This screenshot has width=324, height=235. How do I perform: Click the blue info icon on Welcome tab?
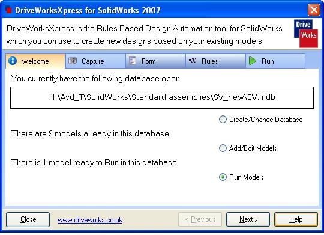point(13,61)
